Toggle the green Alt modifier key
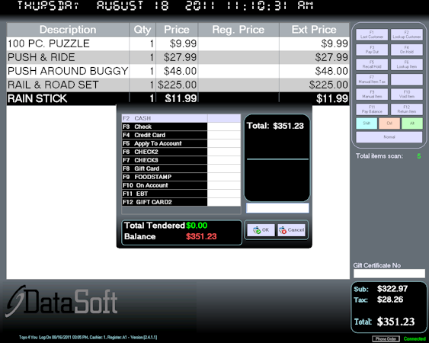This screenshot has width=429, height=343. [412, 123]
